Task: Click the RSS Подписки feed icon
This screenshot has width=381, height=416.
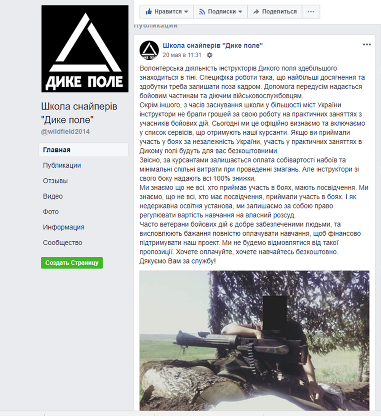Action: pyautogui.click(x=202, y=12)
